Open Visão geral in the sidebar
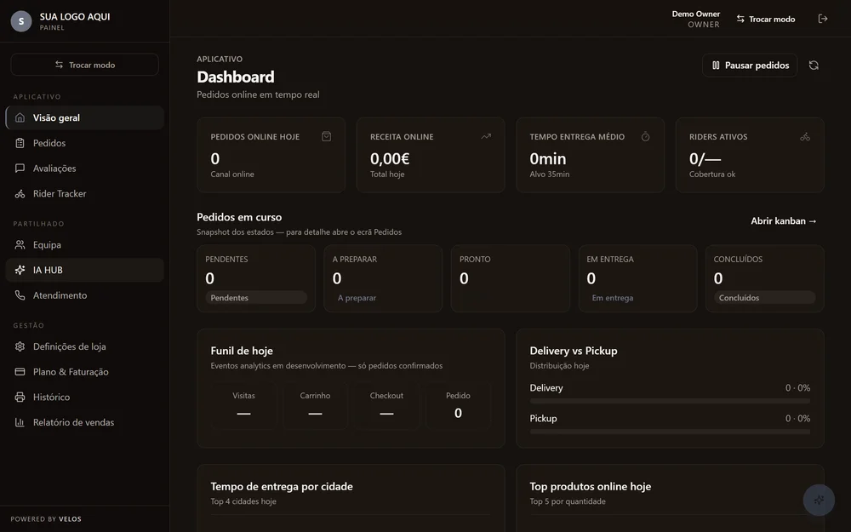851x532 pixels. tap(84, 117)
